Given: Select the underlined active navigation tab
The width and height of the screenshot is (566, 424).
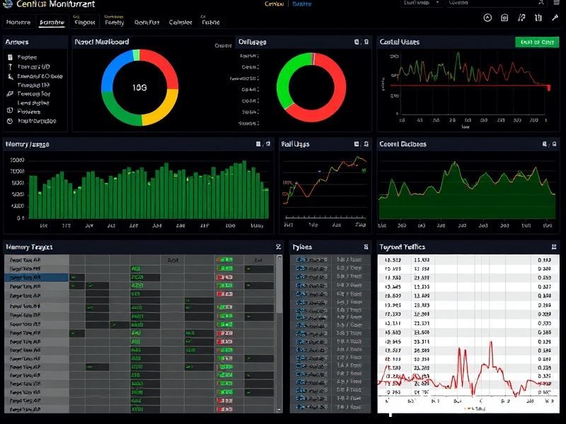Looking at the screenshot, I should (x=52, y=23).
